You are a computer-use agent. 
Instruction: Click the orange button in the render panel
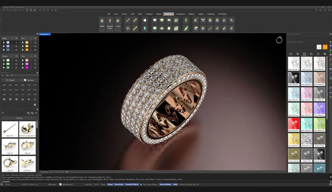pyautogui.click(x=325, y=47)
